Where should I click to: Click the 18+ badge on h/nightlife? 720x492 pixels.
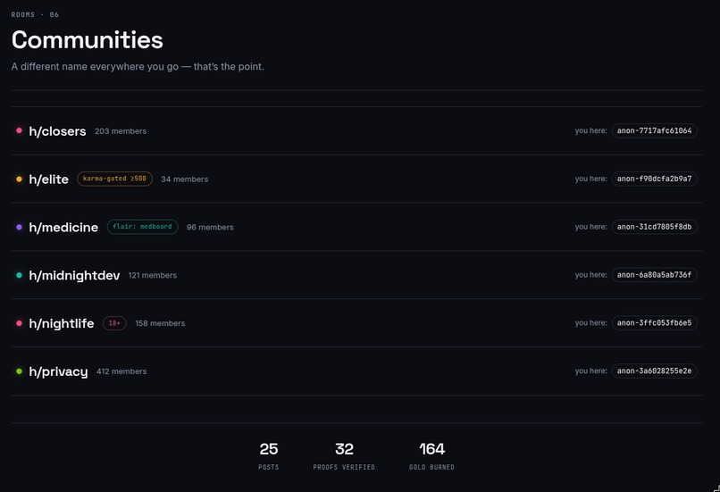coord(114,323)
